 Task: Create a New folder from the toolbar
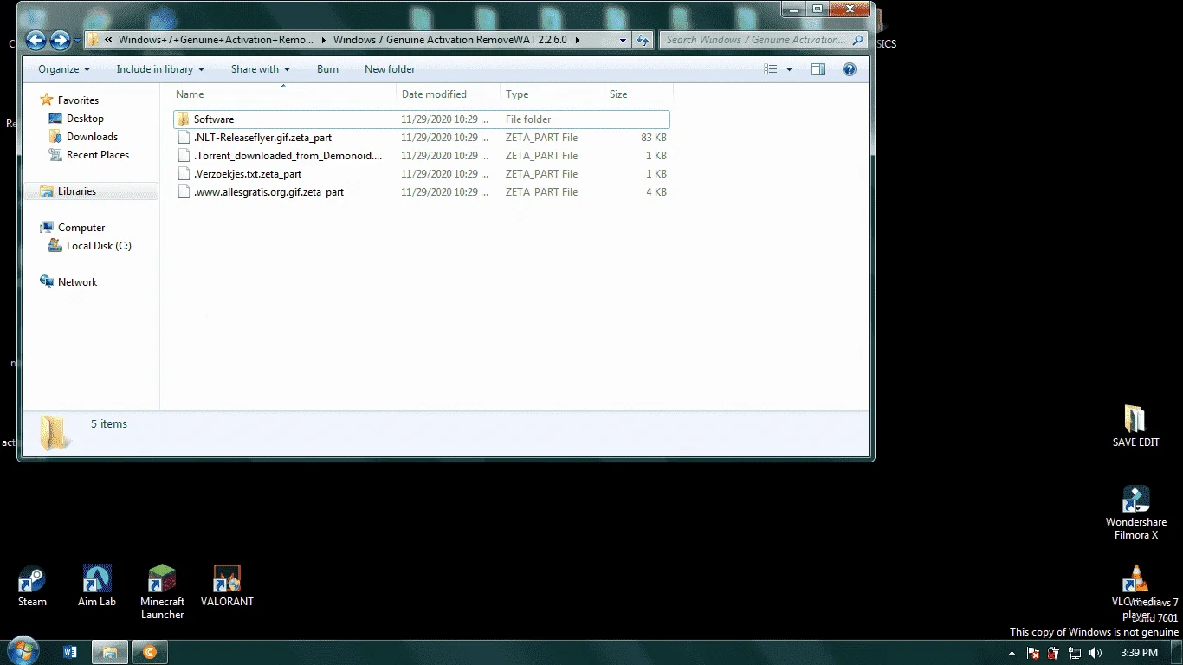(390, 69)
